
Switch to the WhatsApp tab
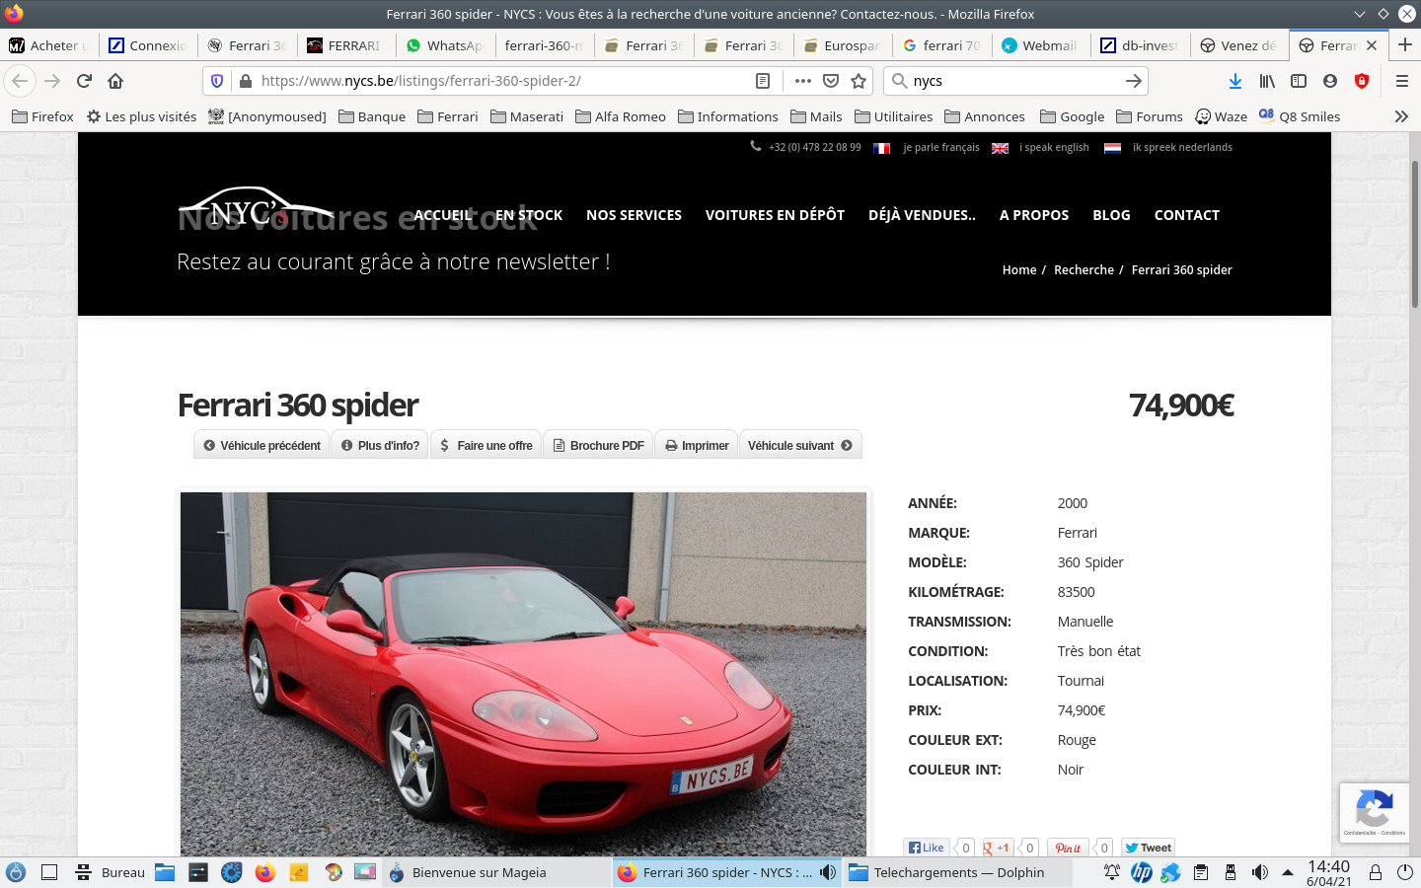pyautogui.click(x=445, y=45)
